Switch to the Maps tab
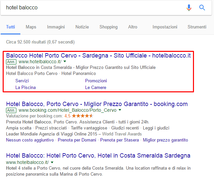The height and width of the screenshot is (183, 214). pyautogui.click(x=31, y=27)
